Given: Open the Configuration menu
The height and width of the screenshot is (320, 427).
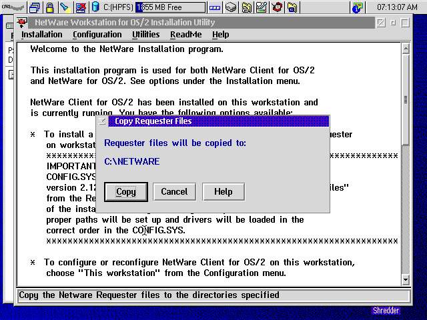Looking at the screenshot, I should pyautogui.click(x=97, y=35).
